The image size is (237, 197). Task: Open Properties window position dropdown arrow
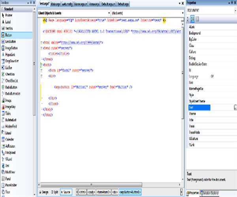[x=229, y=3]
